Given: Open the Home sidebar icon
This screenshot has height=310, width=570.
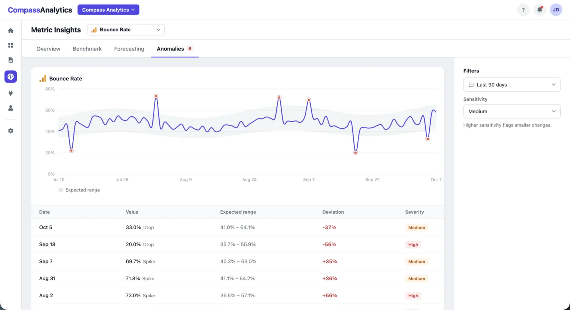Looking at the screenshot, I should pos(11,31).
